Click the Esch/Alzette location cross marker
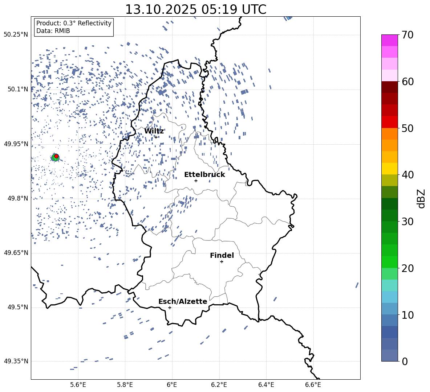The height and width of the screenshot is (392, 430). [x=170, y=308]
